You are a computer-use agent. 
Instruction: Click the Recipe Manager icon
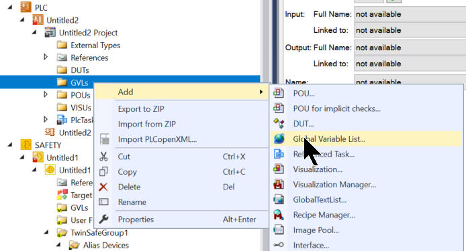(x=279, y=215)
